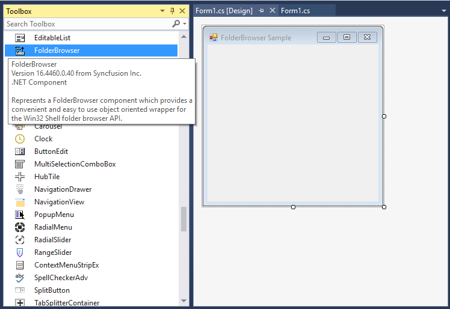
Task: Click the designer form's client area
Action: (293, 123)
